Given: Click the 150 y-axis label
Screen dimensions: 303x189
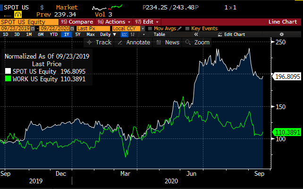Looking at the screenshot, I should [x=280, y=107].
